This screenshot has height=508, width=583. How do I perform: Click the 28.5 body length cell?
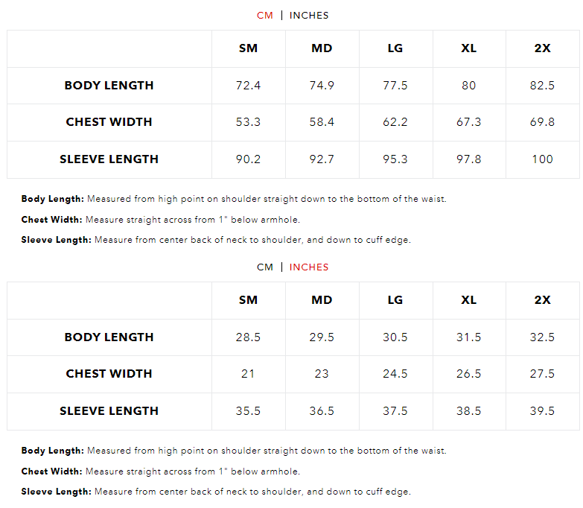pyautogui.click(x=248, y=337)
